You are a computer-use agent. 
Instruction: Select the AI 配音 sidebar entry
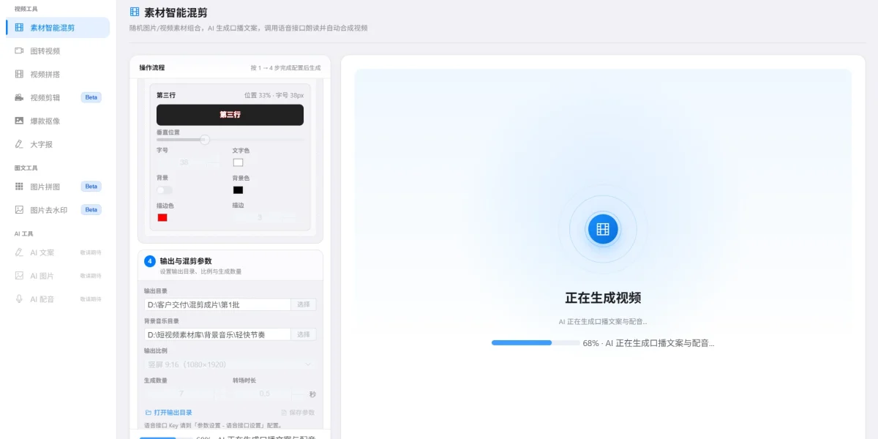58,299
